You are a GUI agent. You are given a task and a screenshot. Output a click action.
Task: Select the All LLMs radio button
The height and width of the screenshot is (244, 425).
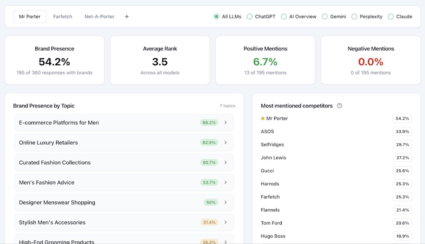(216, 17)
